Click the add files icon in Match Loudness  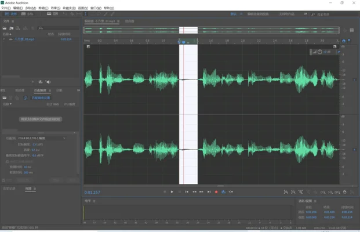tap(5, 98)
